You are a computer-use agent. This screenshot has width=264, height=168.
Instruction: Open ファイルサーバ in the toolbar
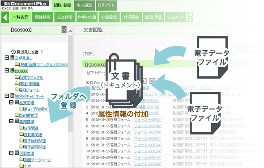pyautogui.click(x=175, y=17)
